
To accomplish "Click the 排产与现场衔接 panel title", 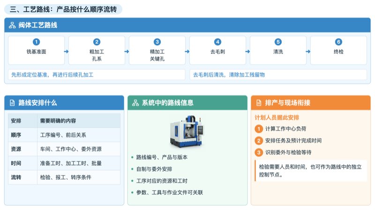I will (288, 103).
